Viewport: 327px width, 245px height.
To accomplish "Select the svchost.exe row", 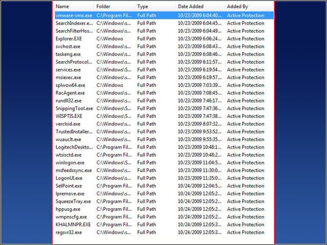I will [164, 46].
